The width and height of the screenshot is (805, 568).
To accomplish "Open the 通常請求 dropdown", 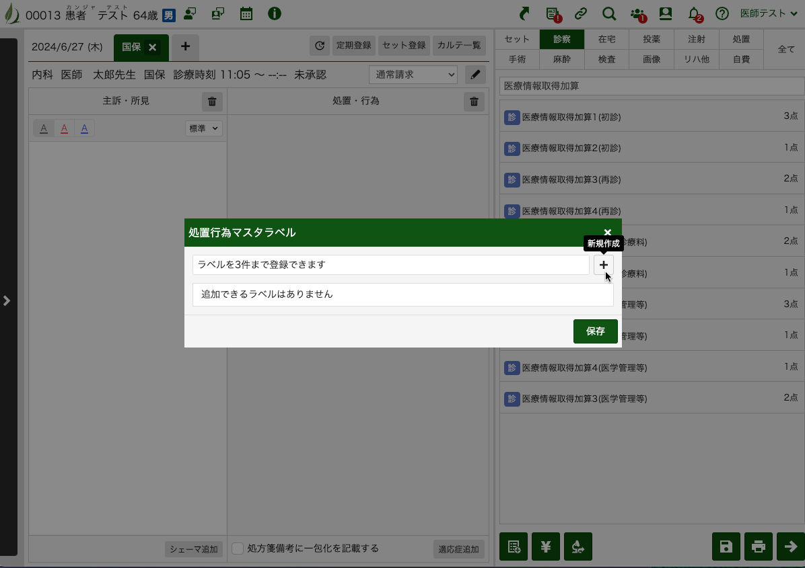I will pyautogui.click(x=413, y=75).
